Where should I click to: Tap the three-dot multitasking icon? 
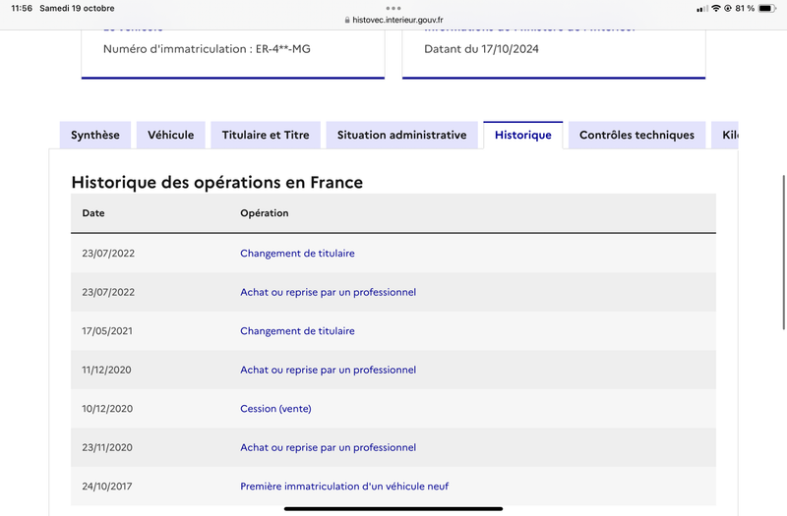click(x=393, y=8)
